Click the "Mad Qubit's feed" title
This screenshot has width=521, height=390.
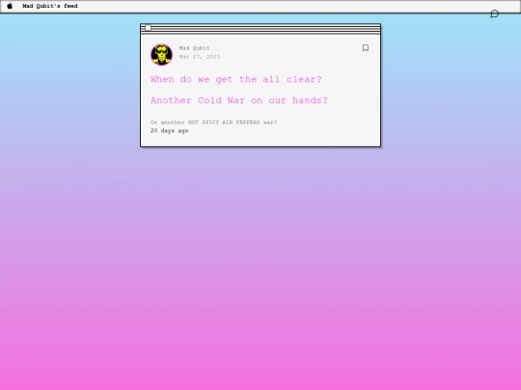(x=50, y=6)
